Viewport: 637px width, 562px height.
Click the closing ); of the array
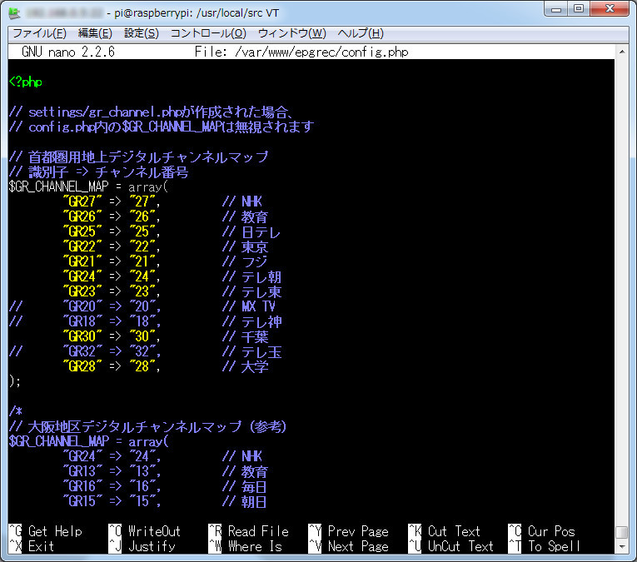(15, 381)
